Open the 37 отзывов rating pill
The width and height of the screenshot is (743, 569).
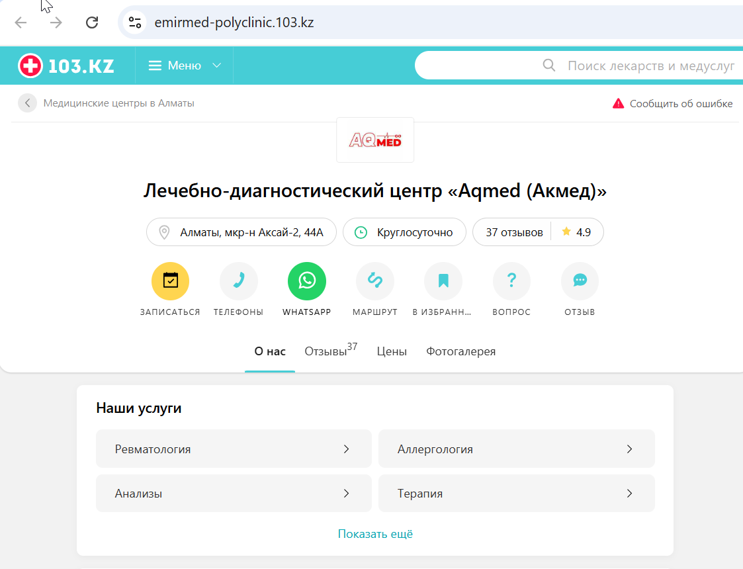(x=539, y=232)
